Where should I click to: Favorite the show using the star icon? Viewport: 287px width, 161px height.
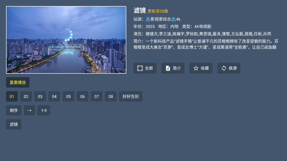pos(196,68)
